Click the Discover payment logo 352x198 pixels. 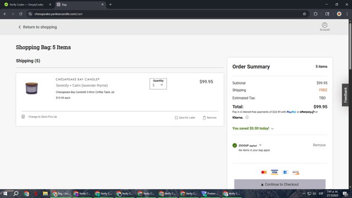(x=296, y=172)
